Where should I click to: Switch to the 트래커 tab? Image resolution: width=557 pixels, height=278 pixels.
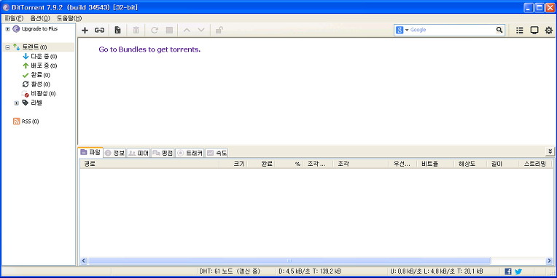190,153
